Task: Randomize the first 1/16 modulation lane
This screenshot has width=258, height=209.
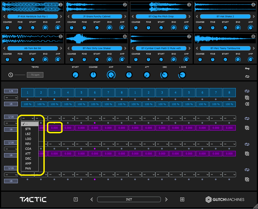Action: pyautogui.click(x=247, y=128)
